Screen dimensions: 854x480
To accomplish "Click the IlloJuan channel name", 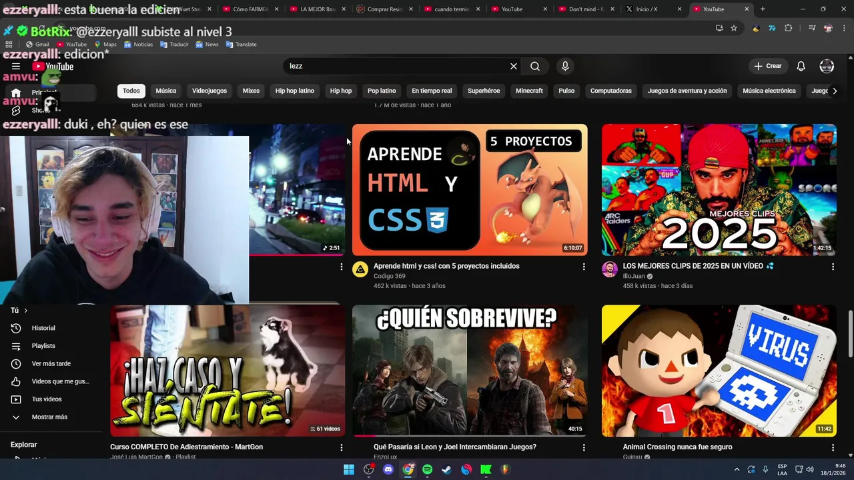I will point(634,276).
